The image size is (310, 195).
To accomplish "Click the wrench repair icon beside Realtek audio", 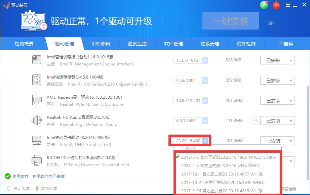I will point(257,120).
